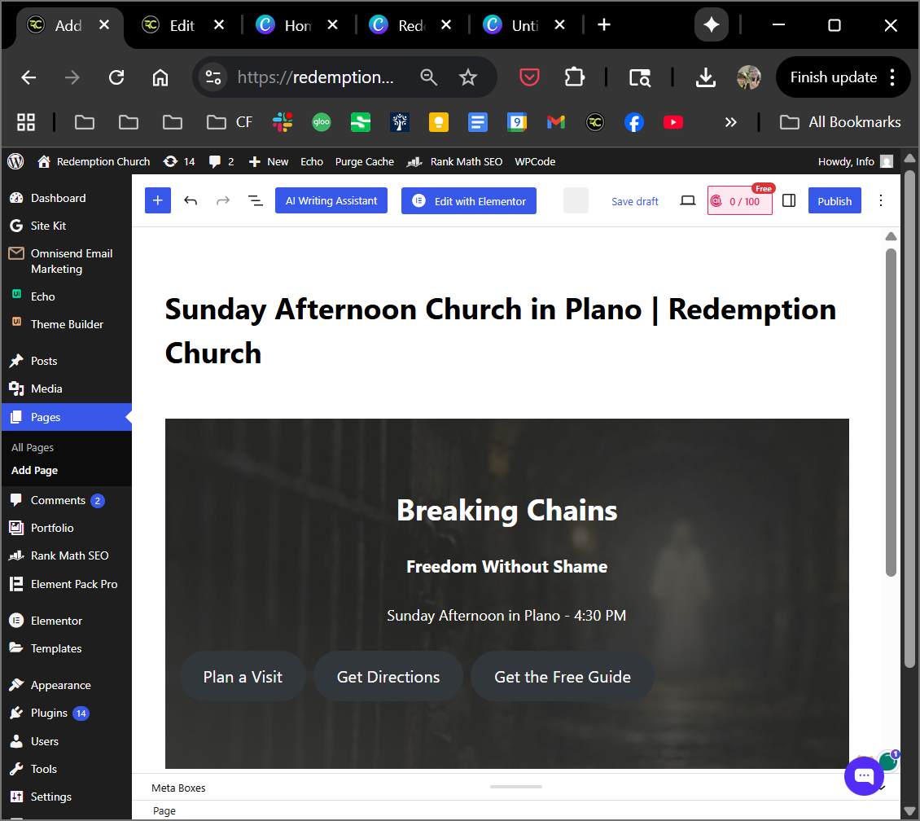Undo the last editor change
This screenshot has height=821, width=920.
pos(191,201)
